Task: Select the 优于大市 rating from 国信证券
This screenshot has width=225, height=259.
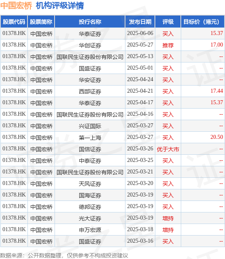Action: (x=168, y=149)
